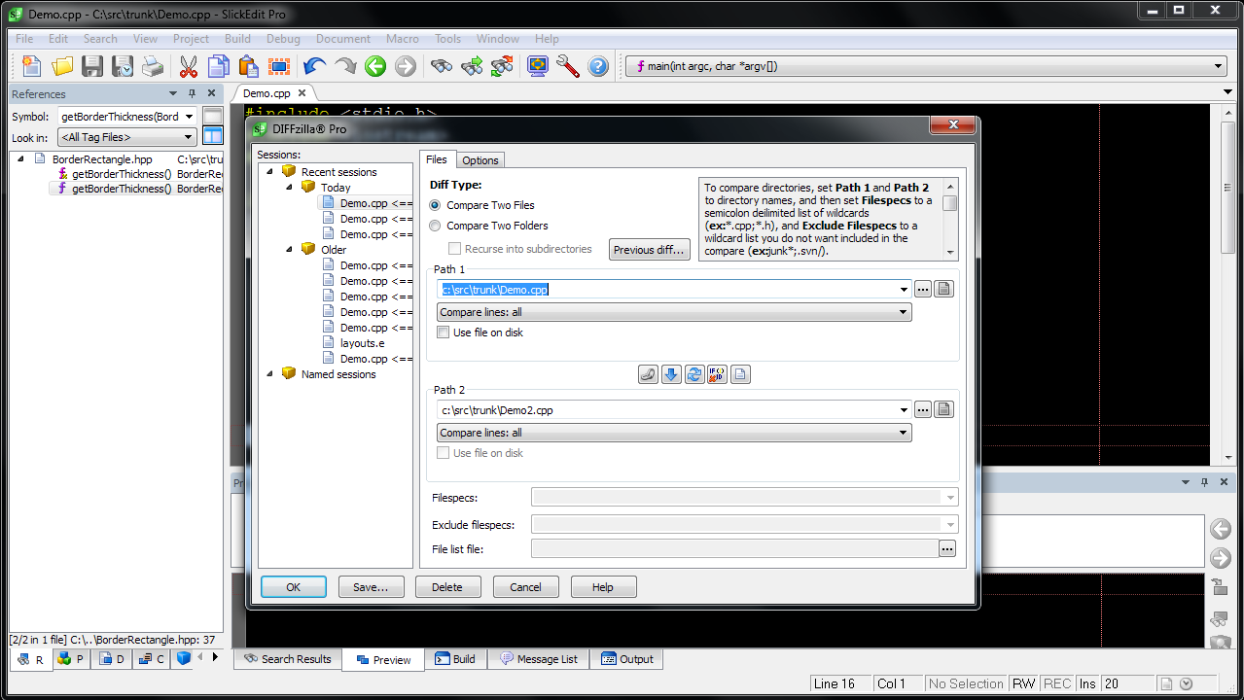
Task: Click the green Back navigation icon
Action: point(375,66)
